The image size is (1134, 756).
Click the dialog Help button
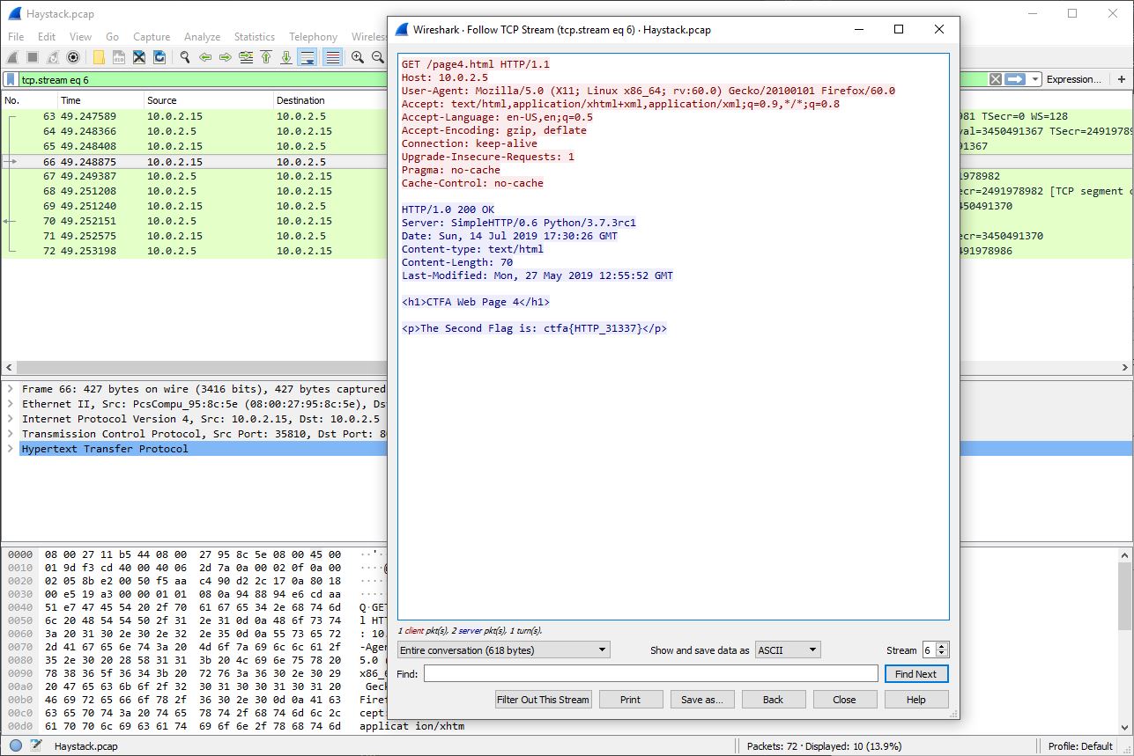[x=916, y=700]
